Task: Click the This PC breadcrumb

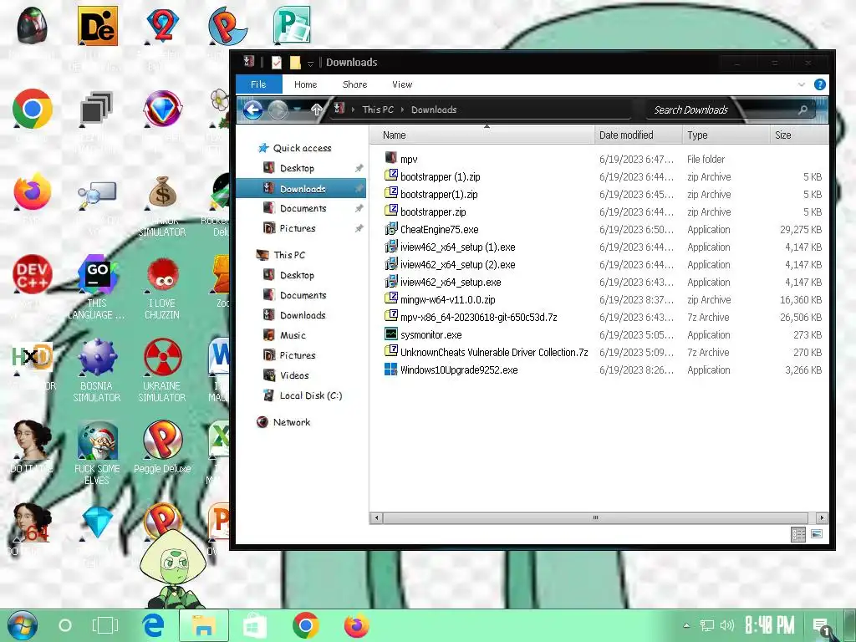Action: pyautogui.click(x=378, y=110)
